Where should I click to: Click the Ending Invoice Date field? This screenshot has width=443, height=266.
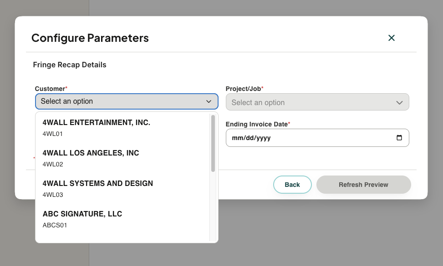(x=317, y=138)
